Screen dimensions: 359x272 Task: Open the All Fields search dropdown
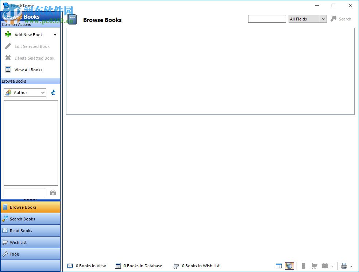coord(308,19)
